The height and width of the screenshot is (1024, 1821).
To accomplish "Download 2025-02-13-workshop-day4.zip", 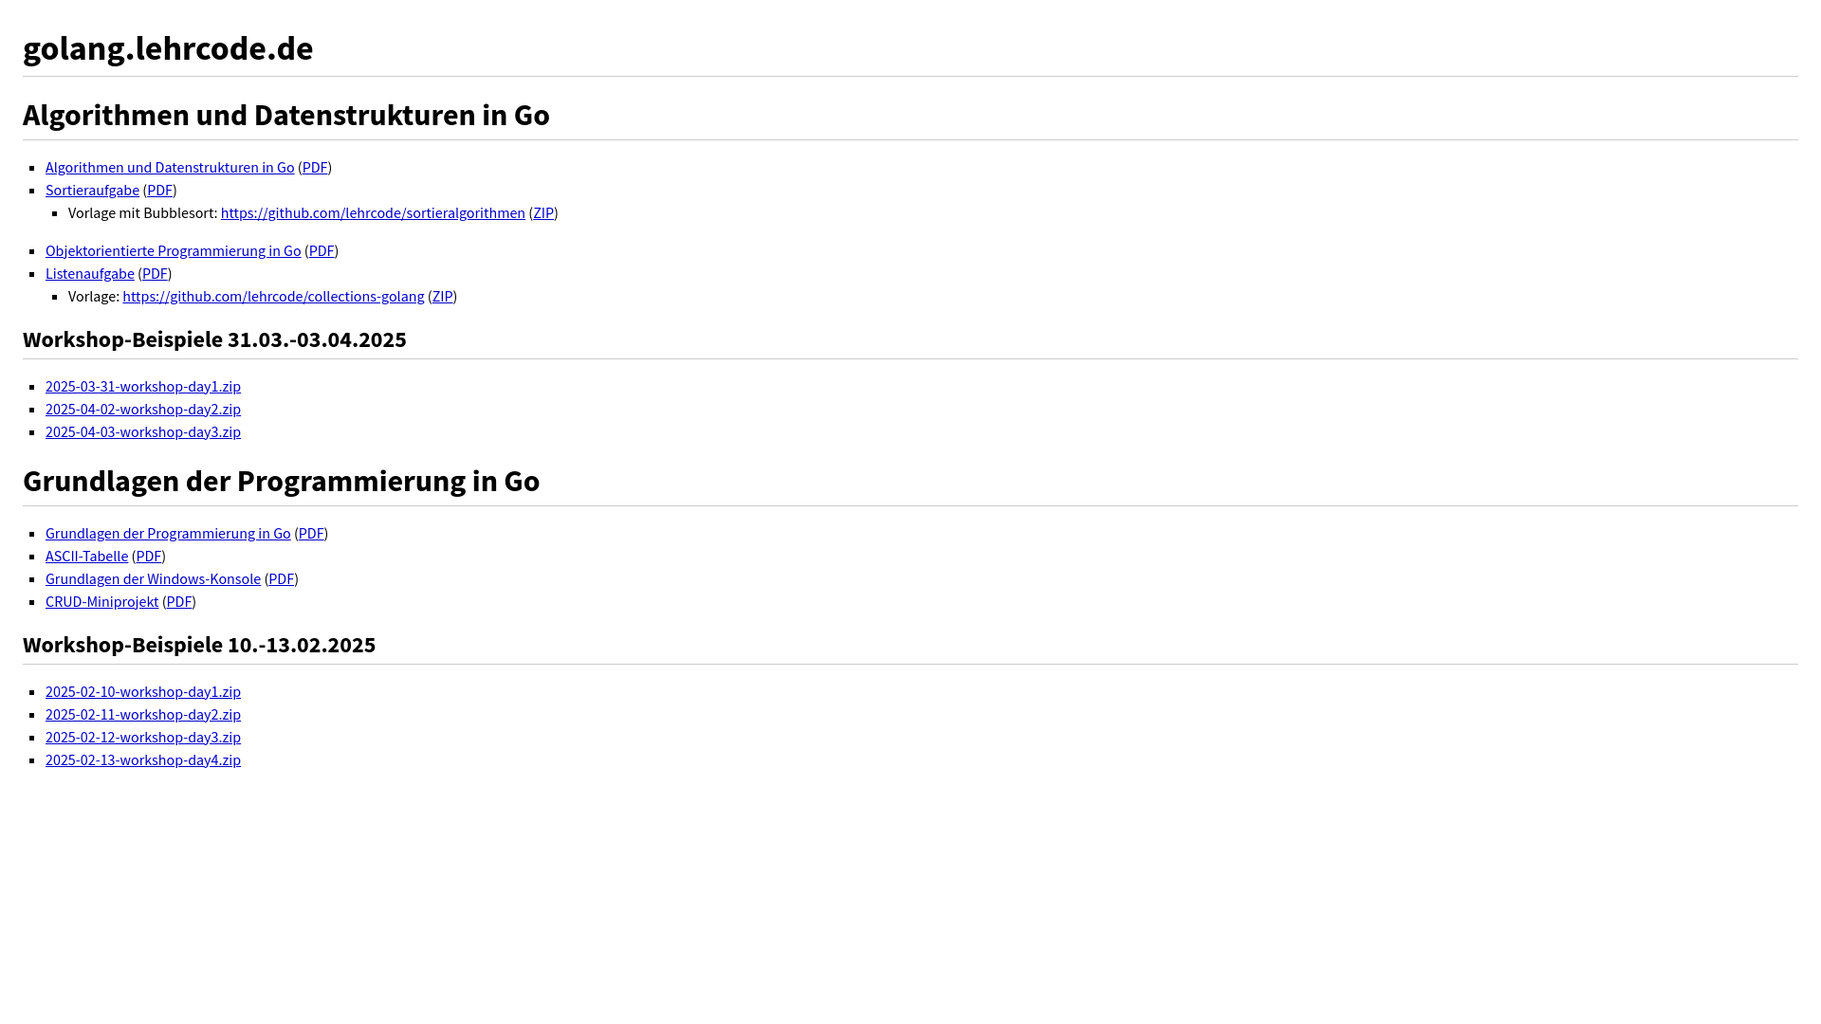I will [143, 759].
